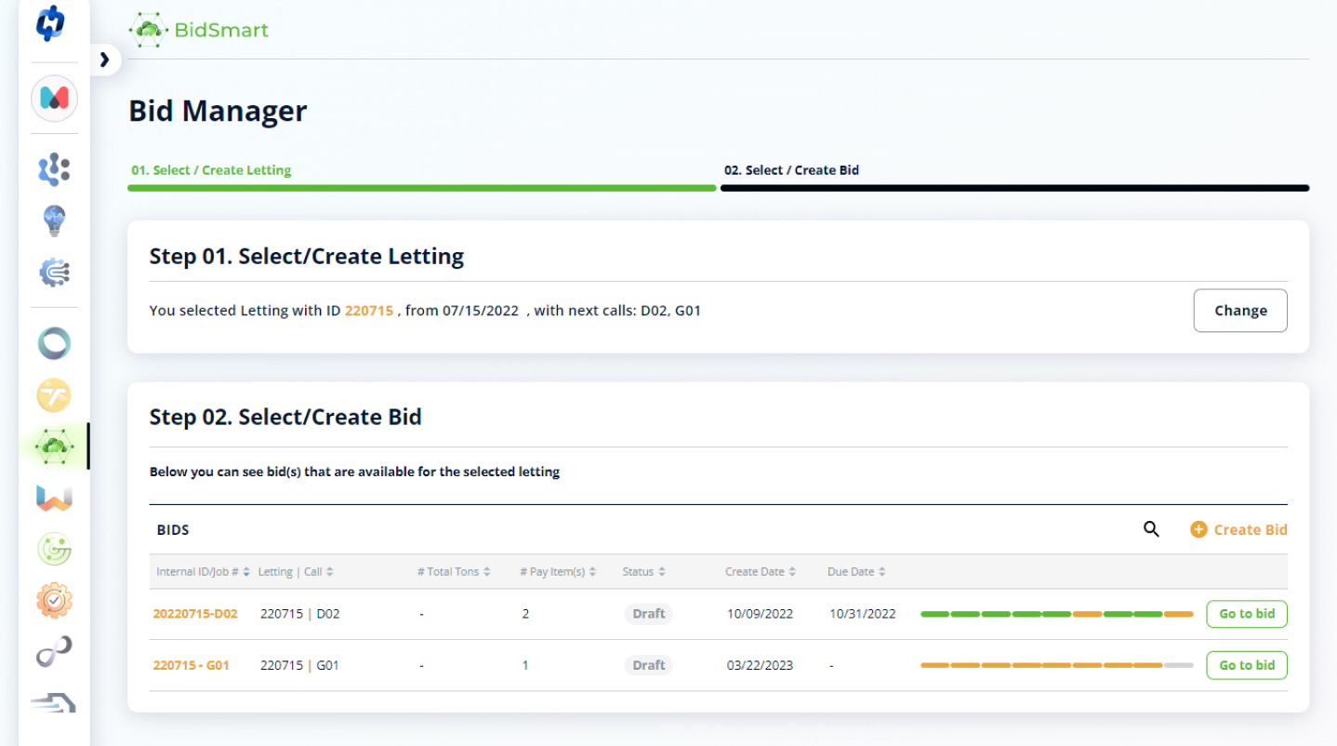
Task: Select the blue molecule nodes sidebar icon
Action: coord(54,169)
